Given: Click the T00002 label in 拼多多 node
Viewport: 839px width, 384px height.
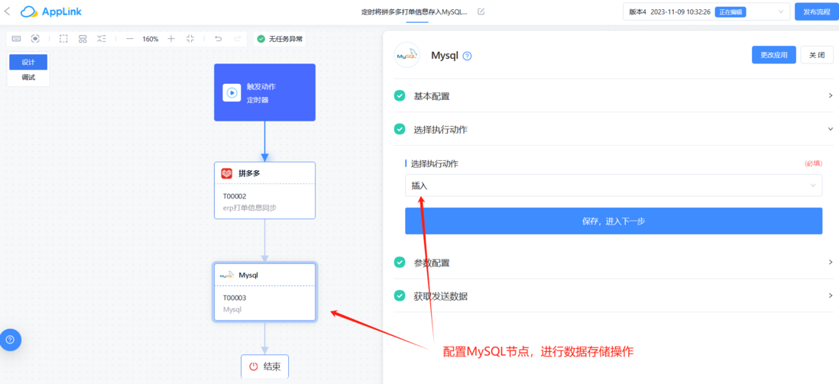Looking at the screenshot, I should (235, 196).
